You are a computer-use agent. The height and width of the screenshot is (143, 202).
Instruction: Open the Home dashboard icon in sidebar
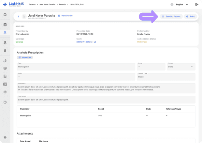tap(5, 14)
